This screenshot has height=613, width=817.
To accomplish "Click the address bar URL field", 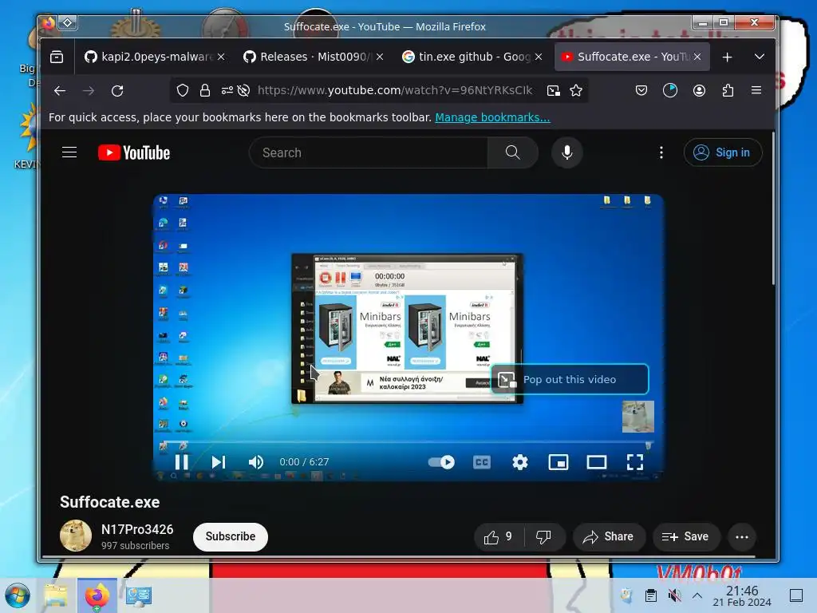I will [x=394, y=91].
